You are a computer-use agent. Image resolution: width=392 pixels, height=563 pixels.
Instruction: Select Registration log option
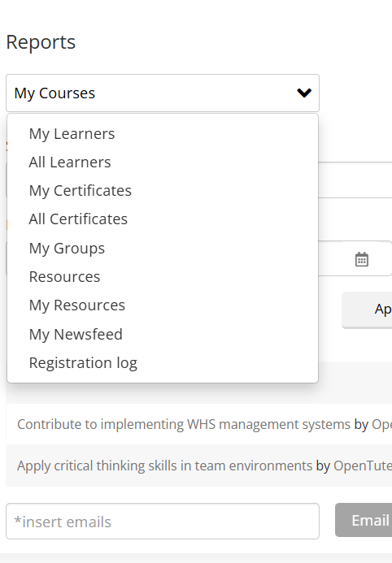(x=83, y=363)
